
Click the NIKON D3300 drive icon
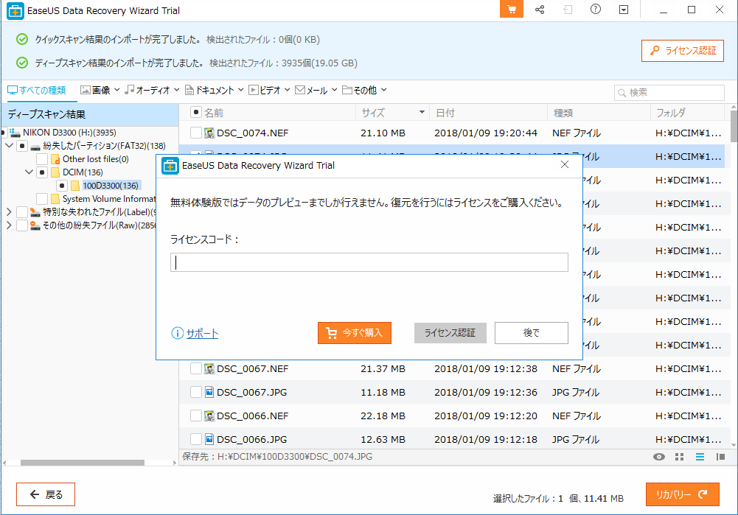15,133
